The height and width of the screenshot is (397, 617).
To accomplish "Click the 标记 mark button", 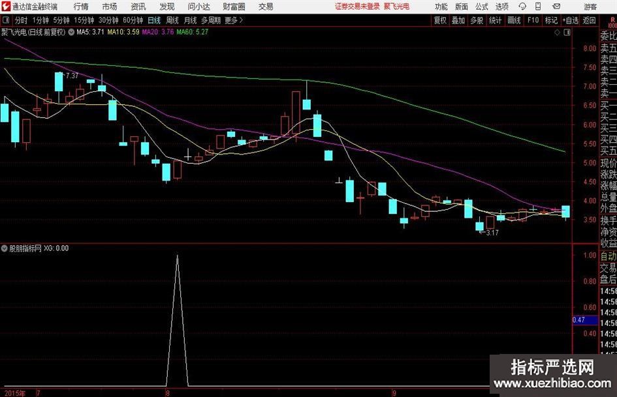I will click(551, 20).
